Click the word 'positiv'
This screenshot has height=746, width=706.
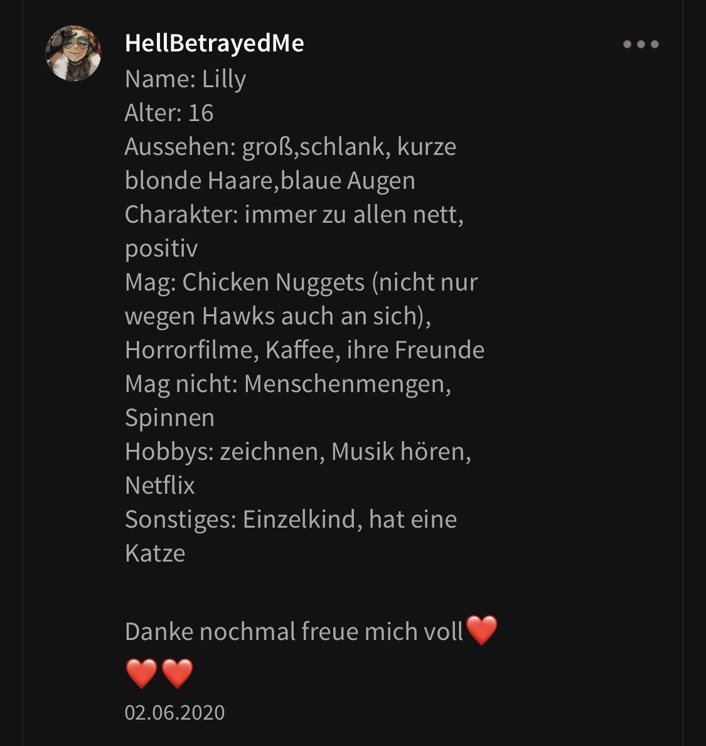click(x=161, y=249)
